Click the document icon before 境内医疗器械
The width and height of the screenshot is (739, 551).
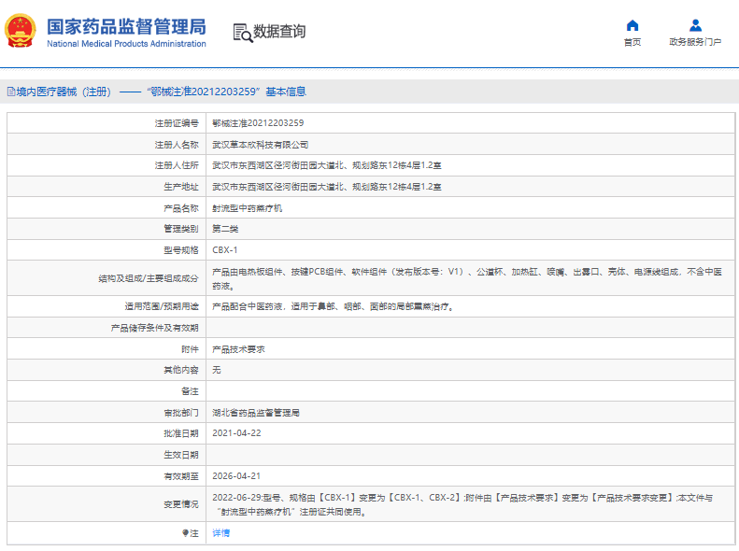(x=11, y=92)
